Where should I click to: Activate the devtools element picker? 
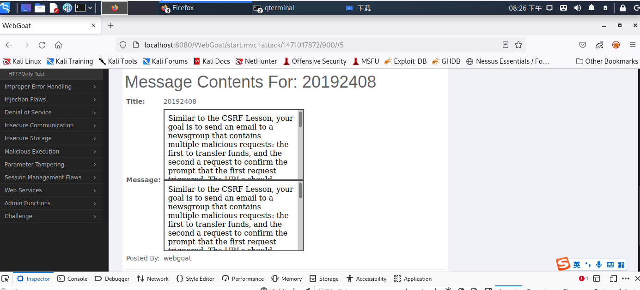(6, 278)
